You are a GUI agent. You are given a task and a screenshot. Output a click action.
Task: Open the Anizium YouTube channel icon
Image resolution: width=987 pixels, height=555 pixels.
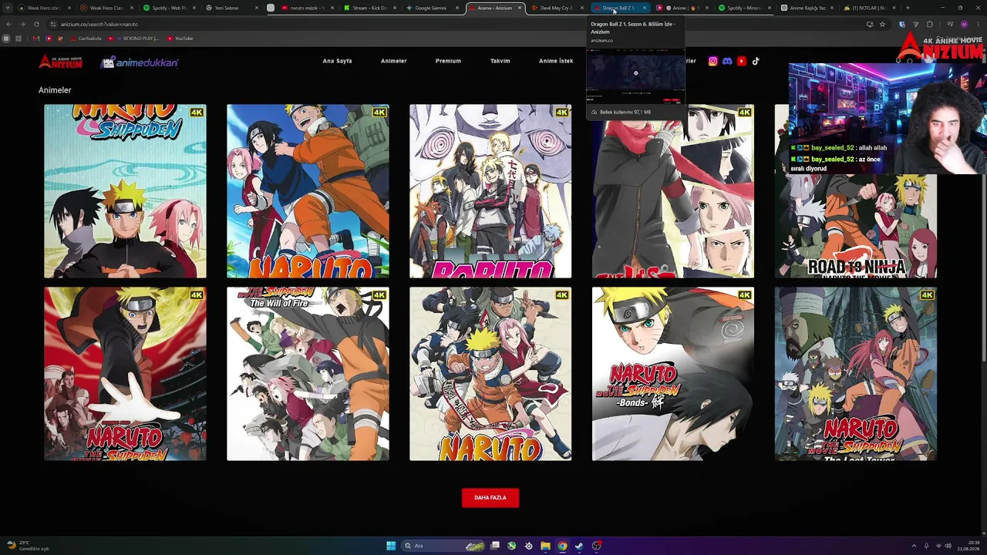click(x=742, y=61)
